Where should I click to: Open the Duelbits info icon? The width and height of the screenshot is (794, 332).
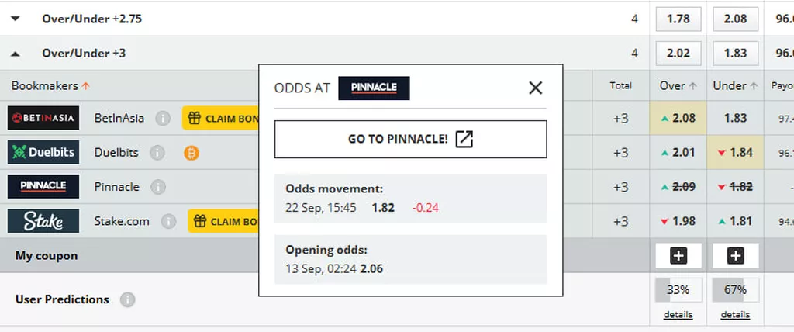click(157, 153)
